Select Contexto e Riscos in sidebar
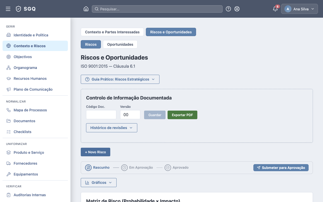This screenshot has width=323, height=202. [x=35, y=46]
